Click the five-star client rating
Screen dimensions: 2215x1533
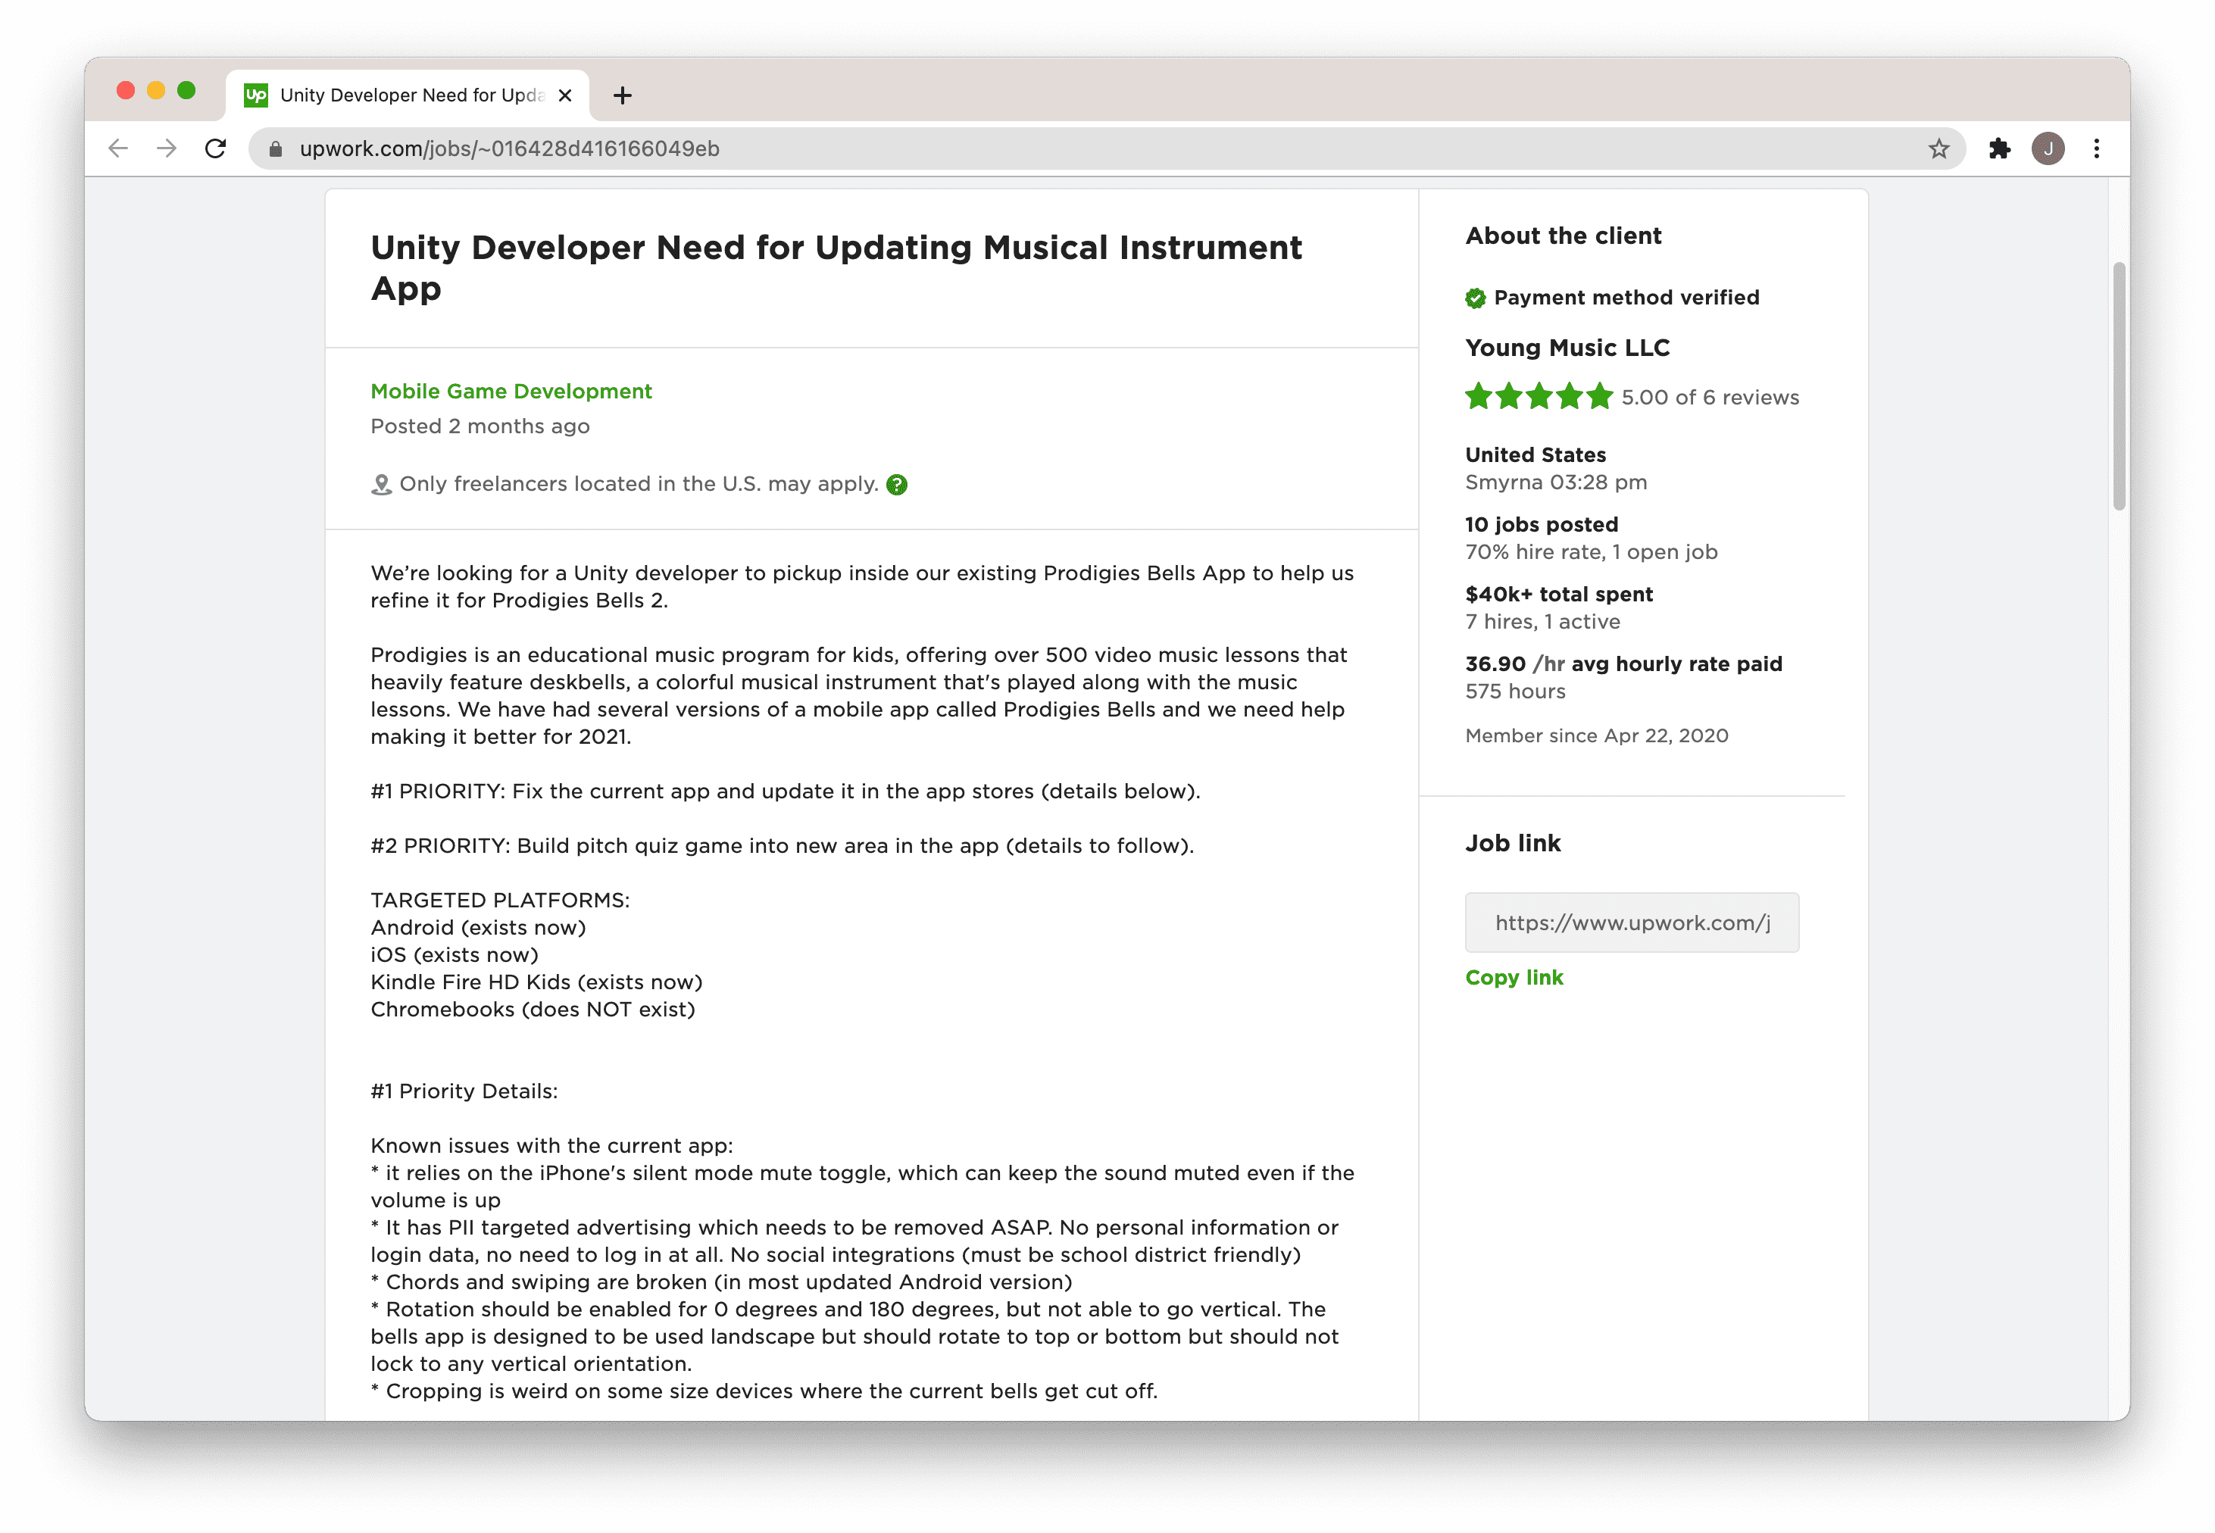tap(1538, 397)
